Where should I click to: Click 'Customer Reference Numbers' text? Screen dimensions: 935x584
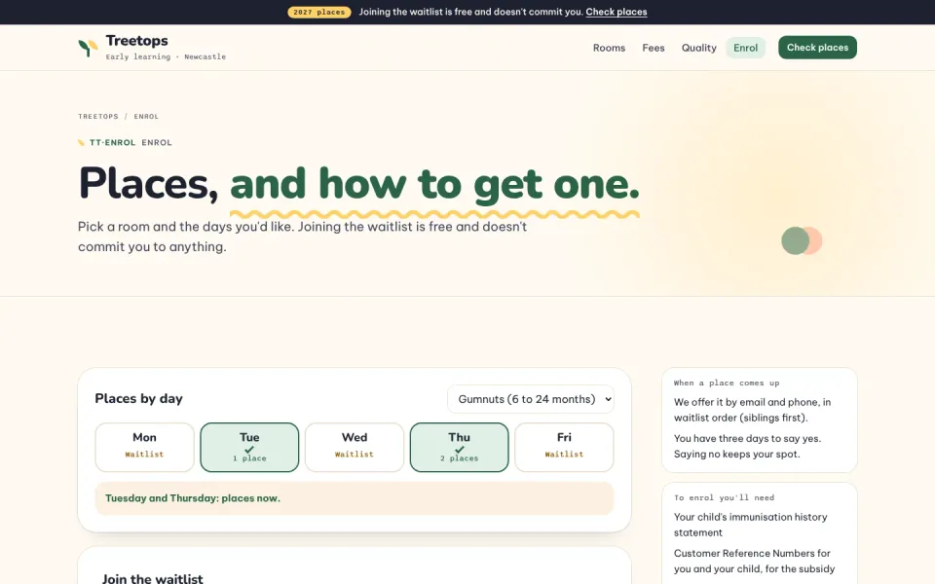(x=743, y=553)
